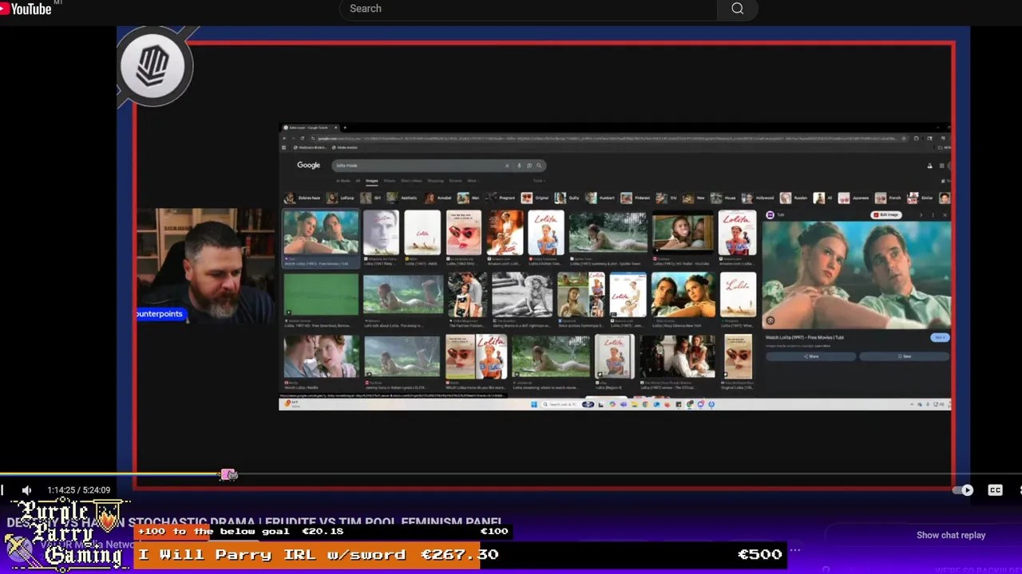Click into the YouTube Search field
The width and height of the screenshot is (1022, 574).
[529, 9]
